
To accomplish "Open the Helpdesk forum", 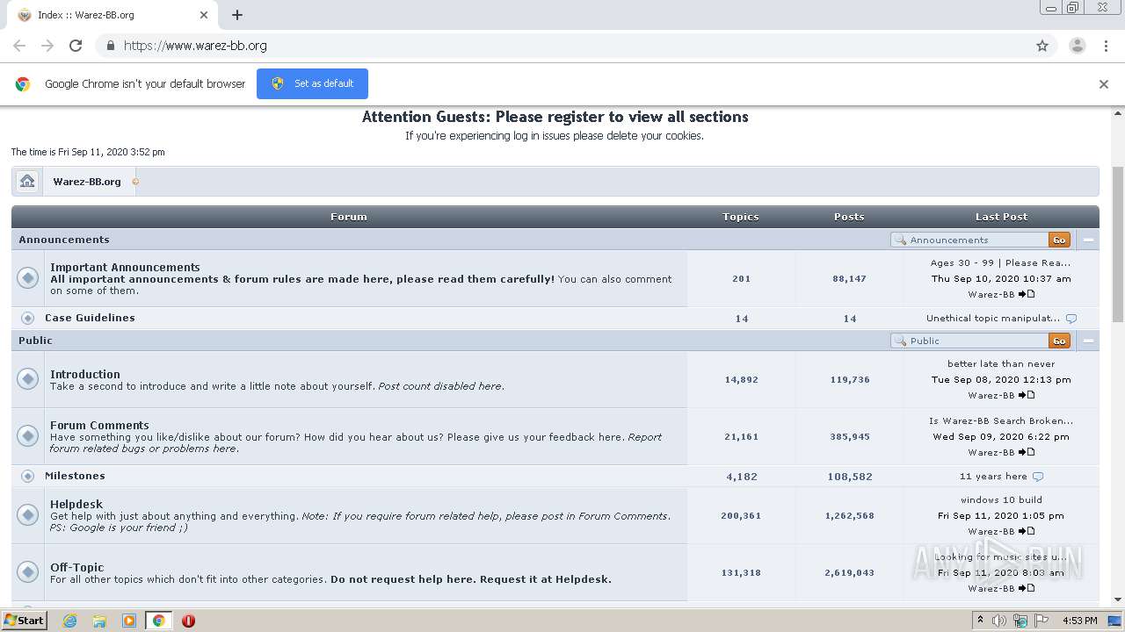I will coord(76,505).
